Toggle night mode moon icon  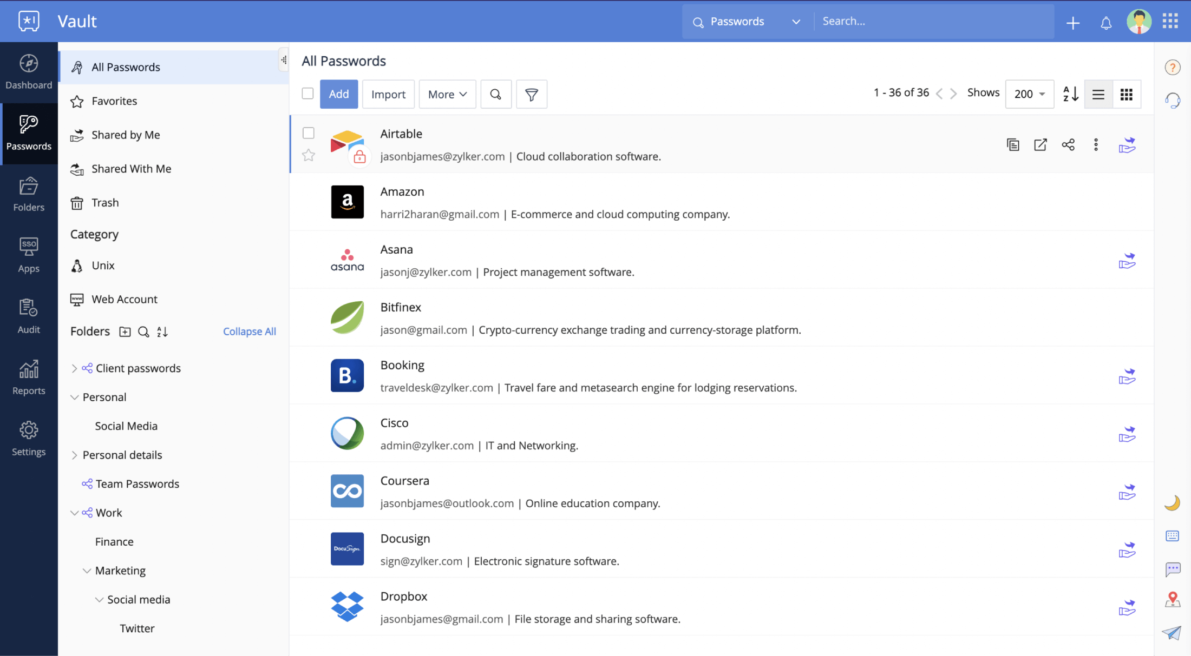coord(1172,503)
